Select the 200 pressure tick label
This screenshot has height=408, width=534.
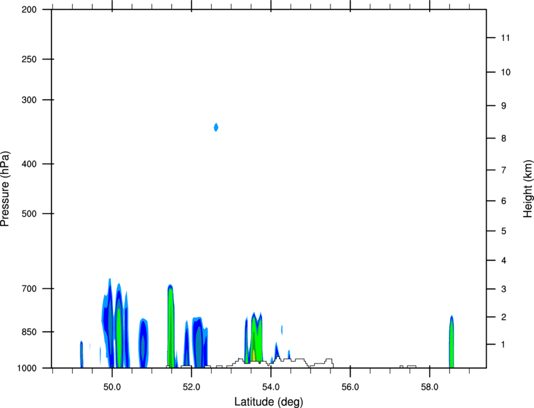29,9
